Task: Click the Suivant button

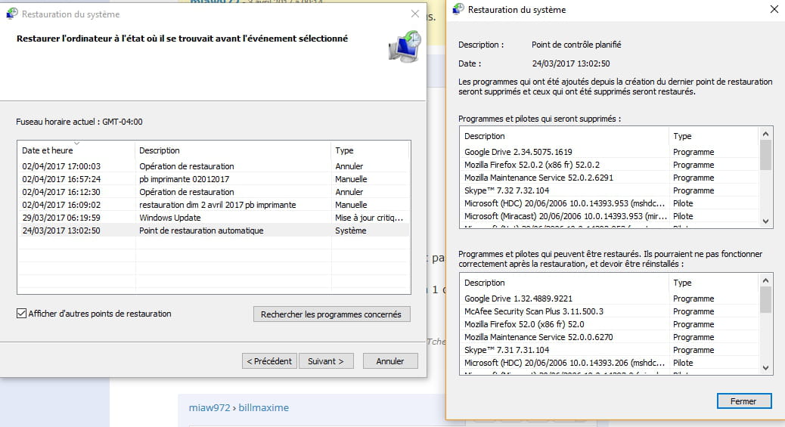Action: (x=326, y=361)
